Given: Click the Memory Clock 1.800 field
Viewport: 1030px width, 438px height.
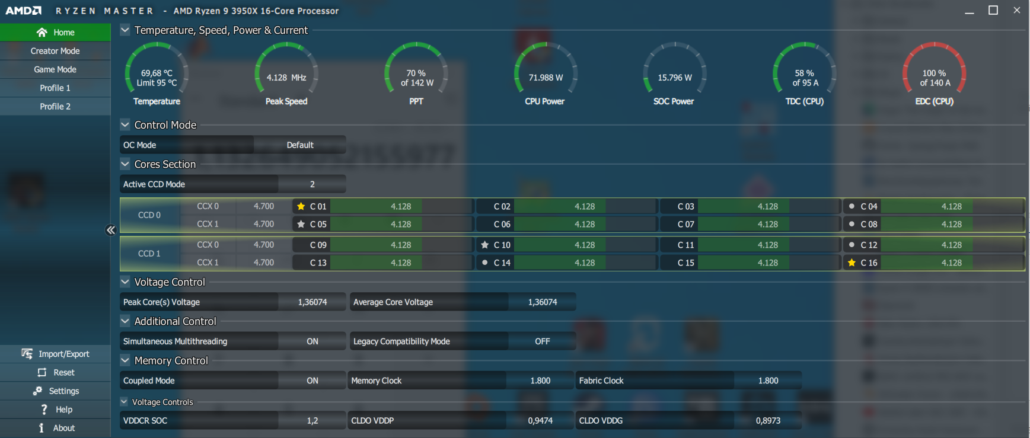Looking at the screenshot, I should pos(540,381).
